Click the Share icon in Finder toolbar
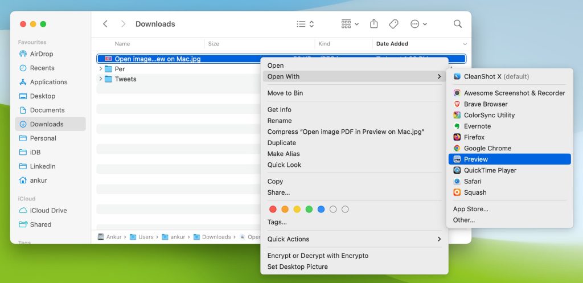This screenshot has width=583, height=283. click(373, 24)
